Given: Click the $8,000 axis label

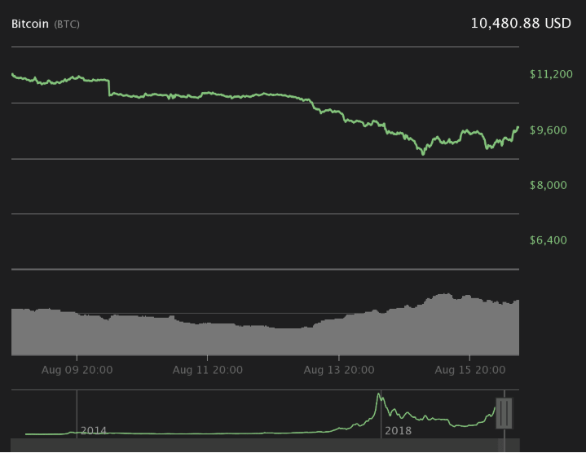Looking at the screenshot, I should (x=548, y=185).
